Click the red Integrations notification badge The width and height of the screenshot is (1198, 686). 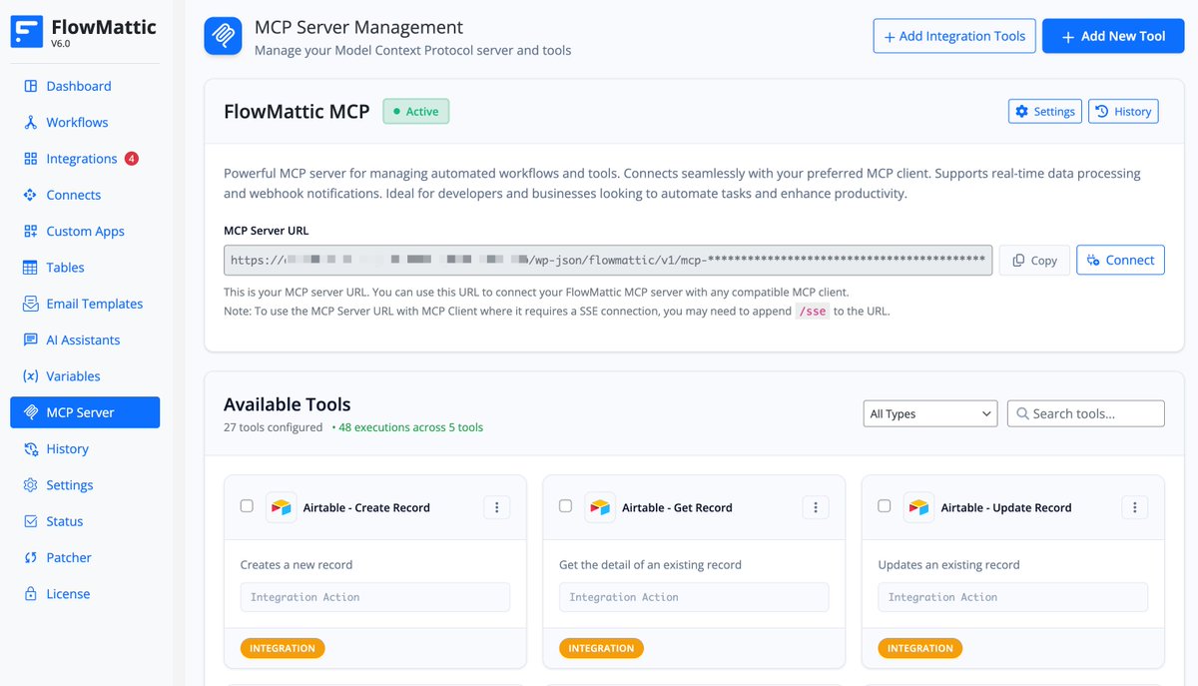132,159
